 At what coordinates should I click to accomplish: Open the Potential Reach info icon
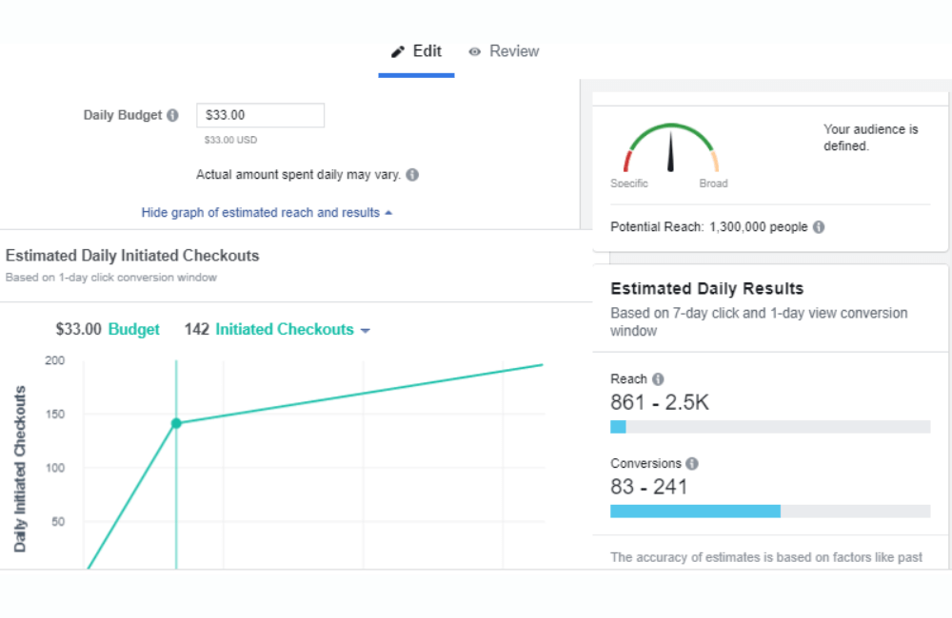(x=819, y=227)
